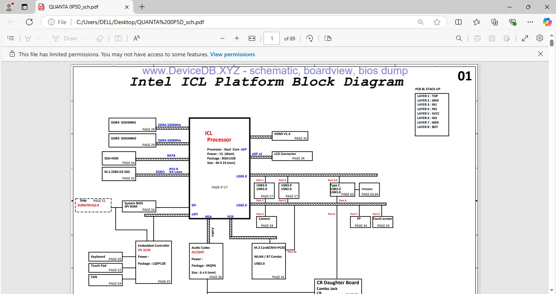Click the page number field
Viewport: 556px width, 294px height.
click(x=272, y=38)
